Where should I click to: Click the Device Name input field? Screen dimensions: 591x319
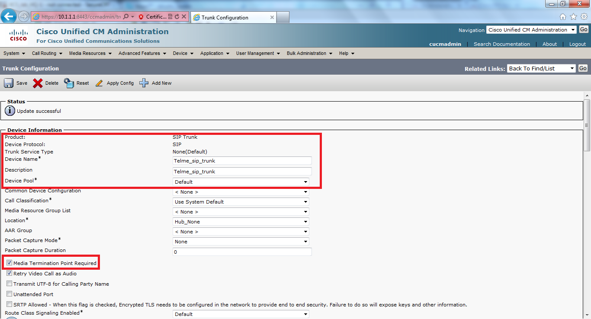[x=242, y=160]
